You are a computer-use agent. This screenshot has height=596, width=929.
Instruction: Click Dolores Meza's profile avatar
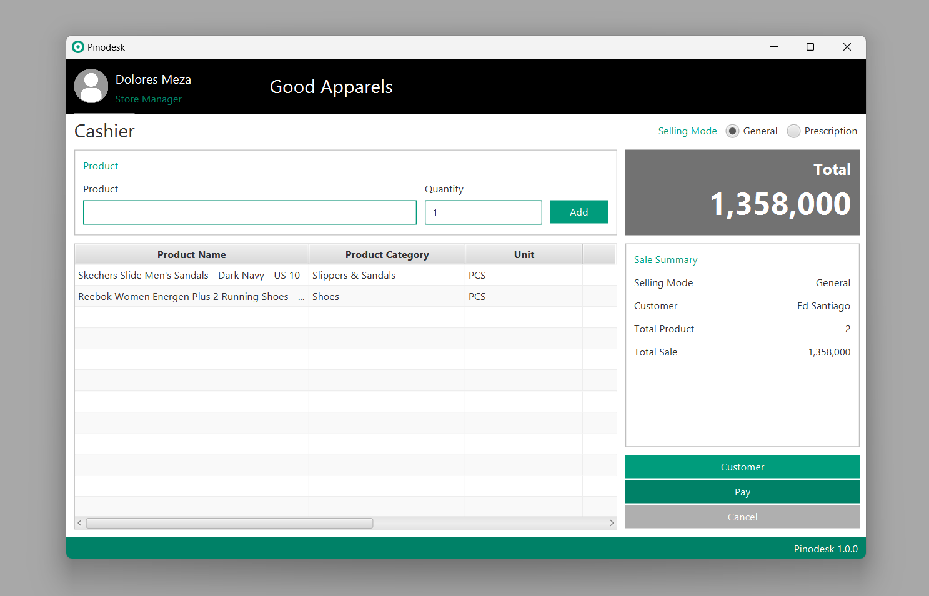coord(91,86)
